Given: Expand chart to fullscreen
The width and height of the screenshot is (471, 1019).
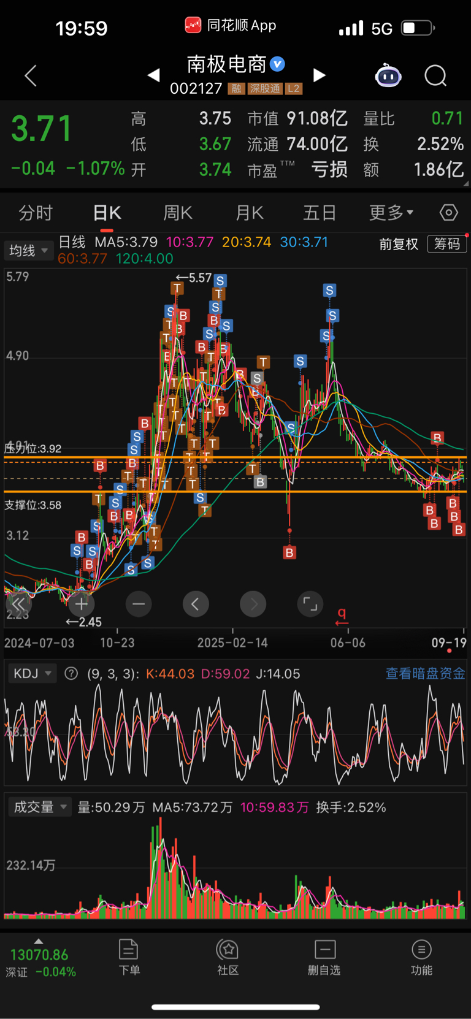Looking at the screenshot, I should pyautogui.click(x=310, y=604).
